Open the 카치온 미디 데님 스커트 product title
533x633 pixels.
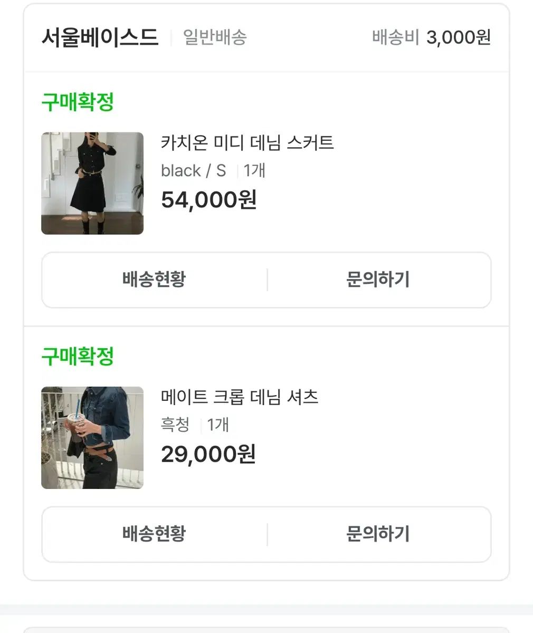click(247, 143)
